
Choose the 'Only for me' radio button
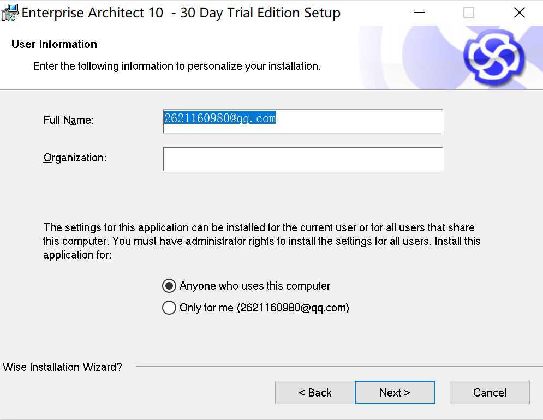point(169,308)
